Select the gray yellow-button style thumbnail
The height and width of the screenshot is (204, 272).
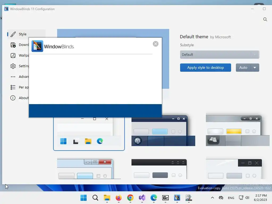click(x=238, y=130)
